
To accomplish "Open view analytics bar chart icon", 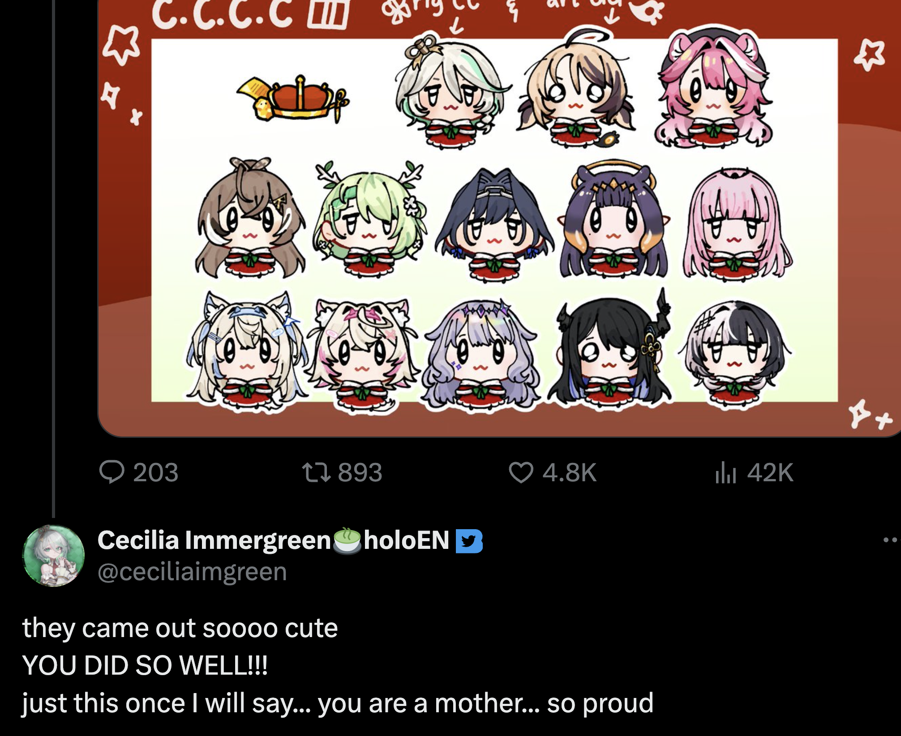I will [725, 472].
